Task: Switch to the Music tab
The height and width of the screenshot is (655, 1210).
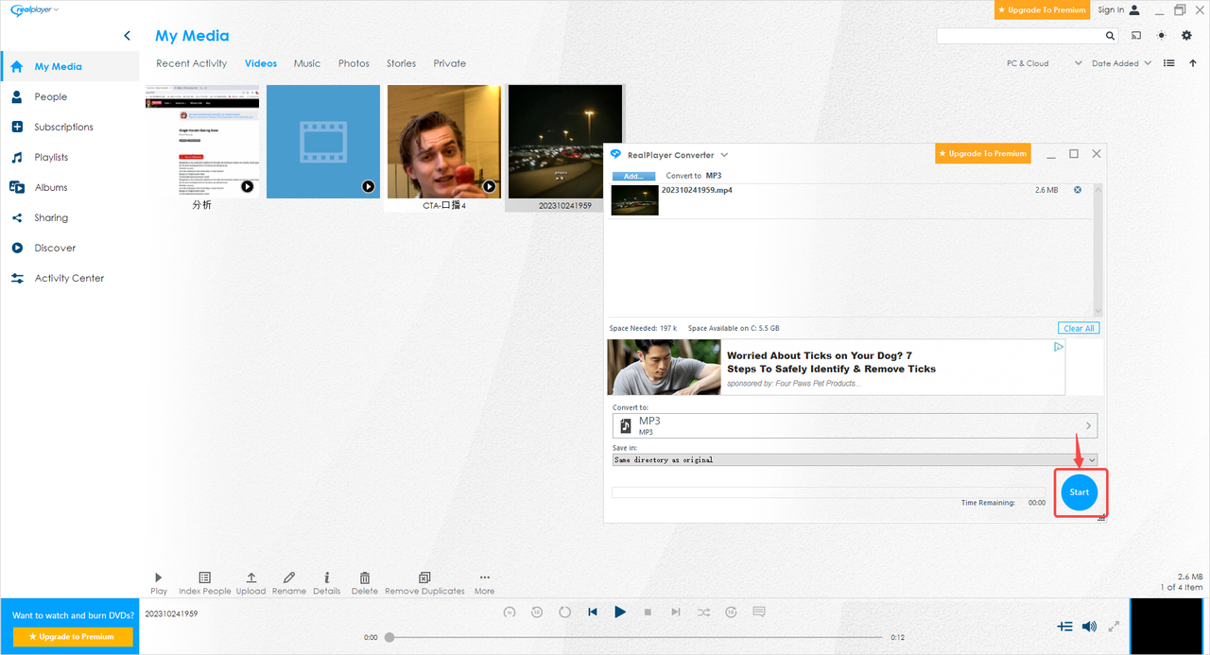Action: pos(307,63)
